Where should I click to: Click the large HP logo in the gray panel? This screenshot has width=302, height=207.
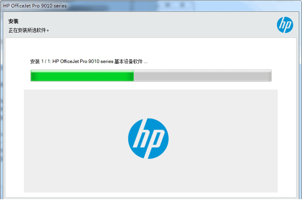coord(148,139)
